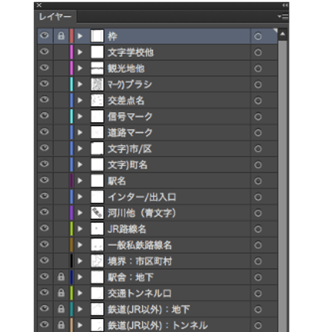Click target circle of 道路マーク layer

click(x=258, y=133)
